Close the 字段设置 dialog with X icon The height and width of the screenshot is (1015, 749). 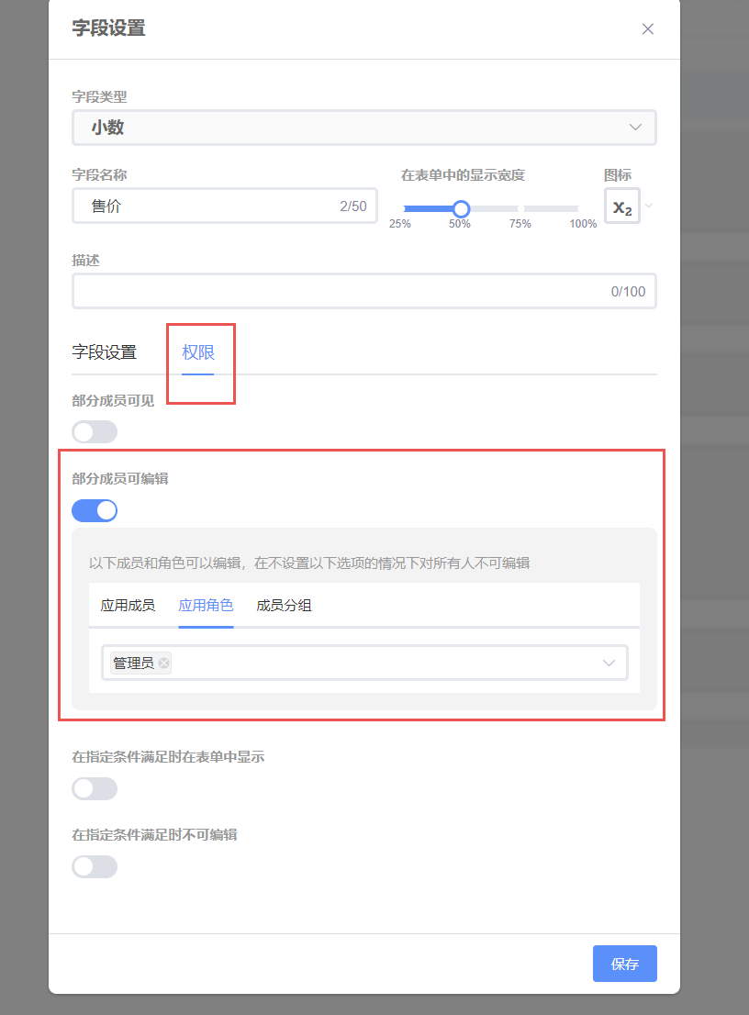pyautogui.click(x=647, y=28)
